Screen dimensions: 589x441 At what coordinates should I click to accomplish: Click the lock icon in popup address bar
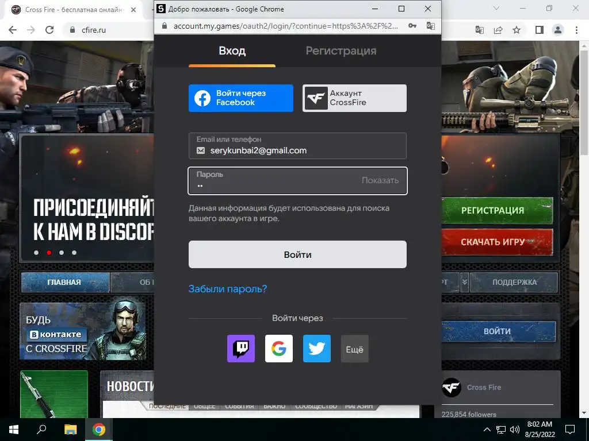164,26
